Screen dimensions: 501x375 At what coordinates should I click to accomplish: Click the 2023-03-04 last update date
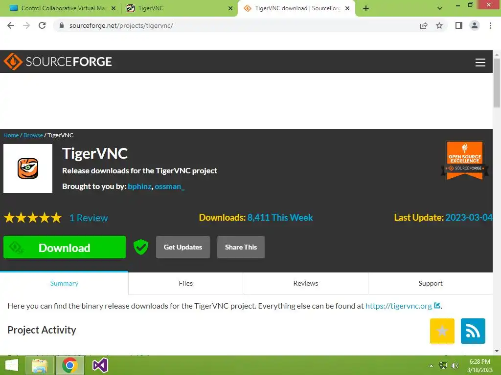point(469,217)
